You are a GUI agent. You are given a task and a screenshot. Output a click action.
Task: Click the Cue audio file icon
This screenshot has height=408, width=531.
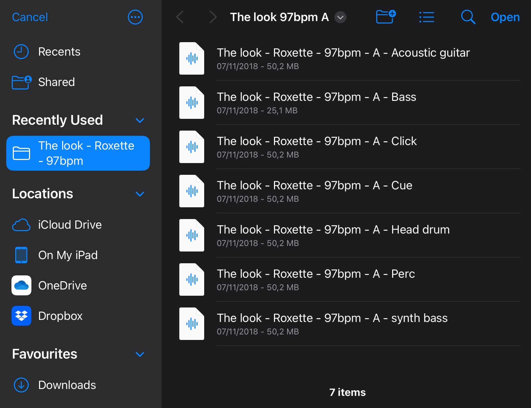192,191
